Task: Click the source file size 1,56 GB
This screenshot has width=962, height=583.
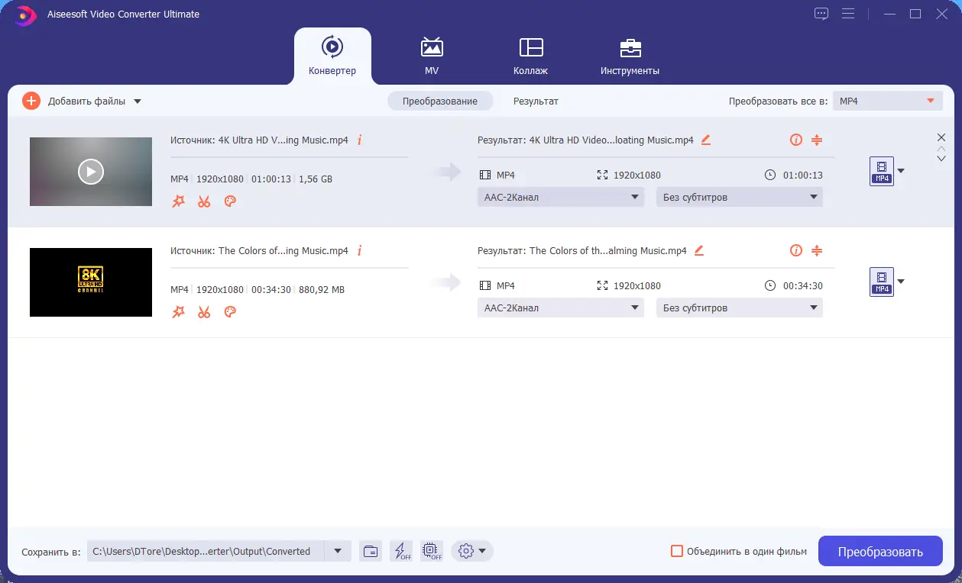Action: click(x=316, y=179)
